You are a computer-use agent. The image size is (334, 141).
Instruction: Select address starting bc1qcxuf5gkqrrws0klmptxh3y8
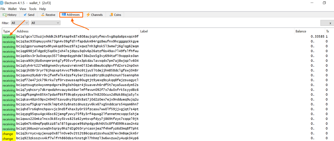pyautogui.click(x=77, y=105)
